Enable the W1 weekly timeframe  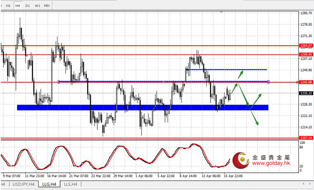37,6
